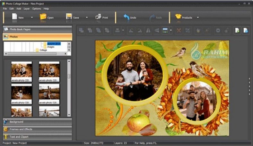Open the New button dropdown arrow

pos(32,17)
